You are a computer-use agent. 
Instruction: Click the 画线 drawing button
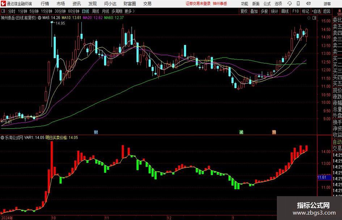[x=285, y=11]
